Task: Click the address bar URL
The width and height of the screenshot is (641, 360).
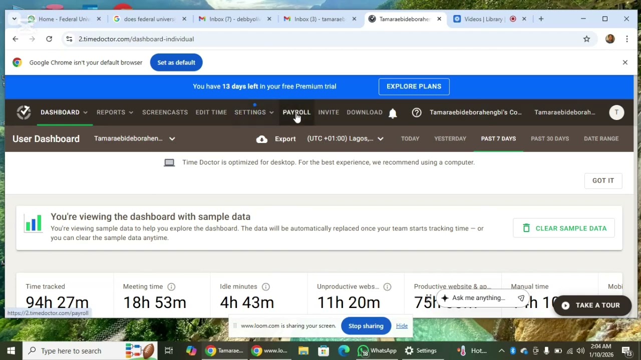Action: coord(136,39)
